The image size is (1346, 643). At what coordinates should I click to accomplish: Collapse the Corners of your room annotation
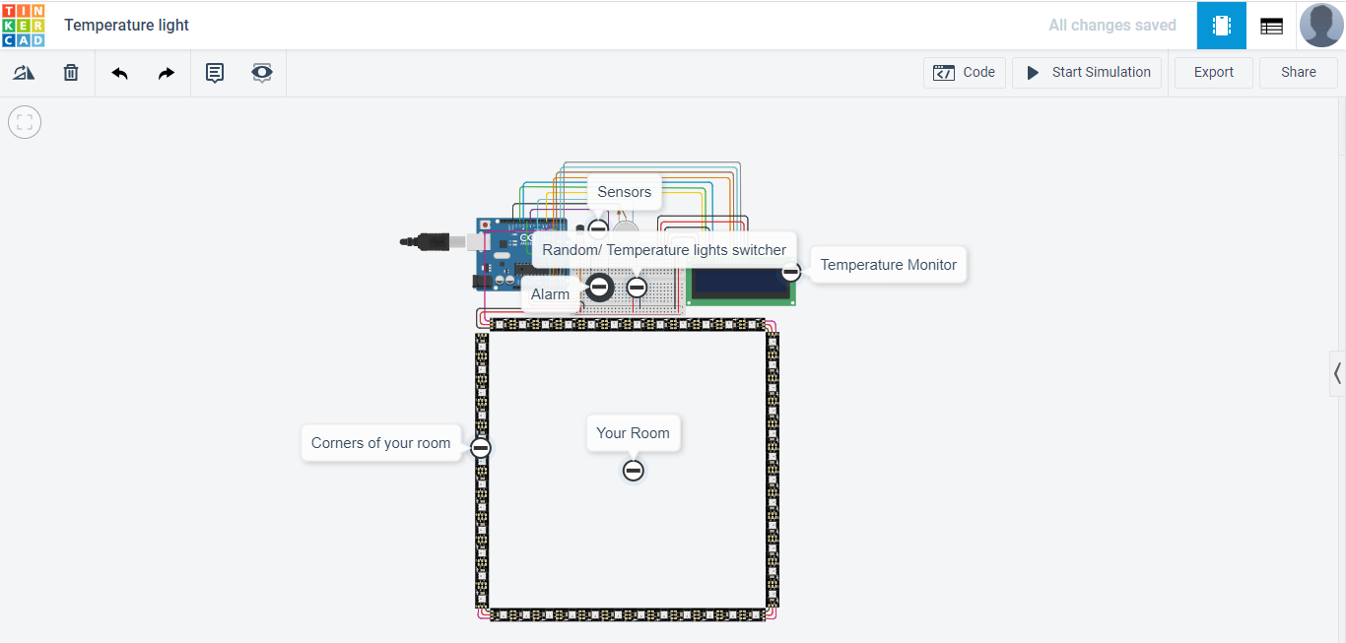pyautogui.click(x=480, y=448)
